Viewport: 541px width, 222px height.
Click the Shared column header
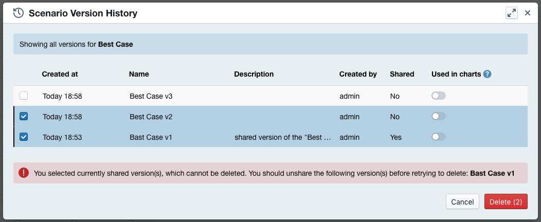click(402, 74)
